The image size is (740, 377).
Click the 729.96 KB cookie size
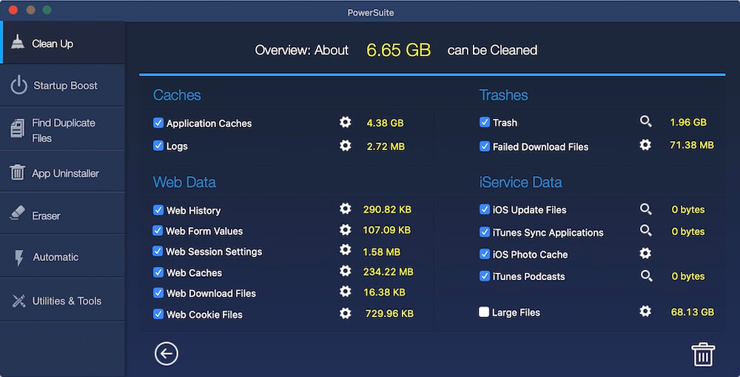pyautogui.click(x=389, y=313)
